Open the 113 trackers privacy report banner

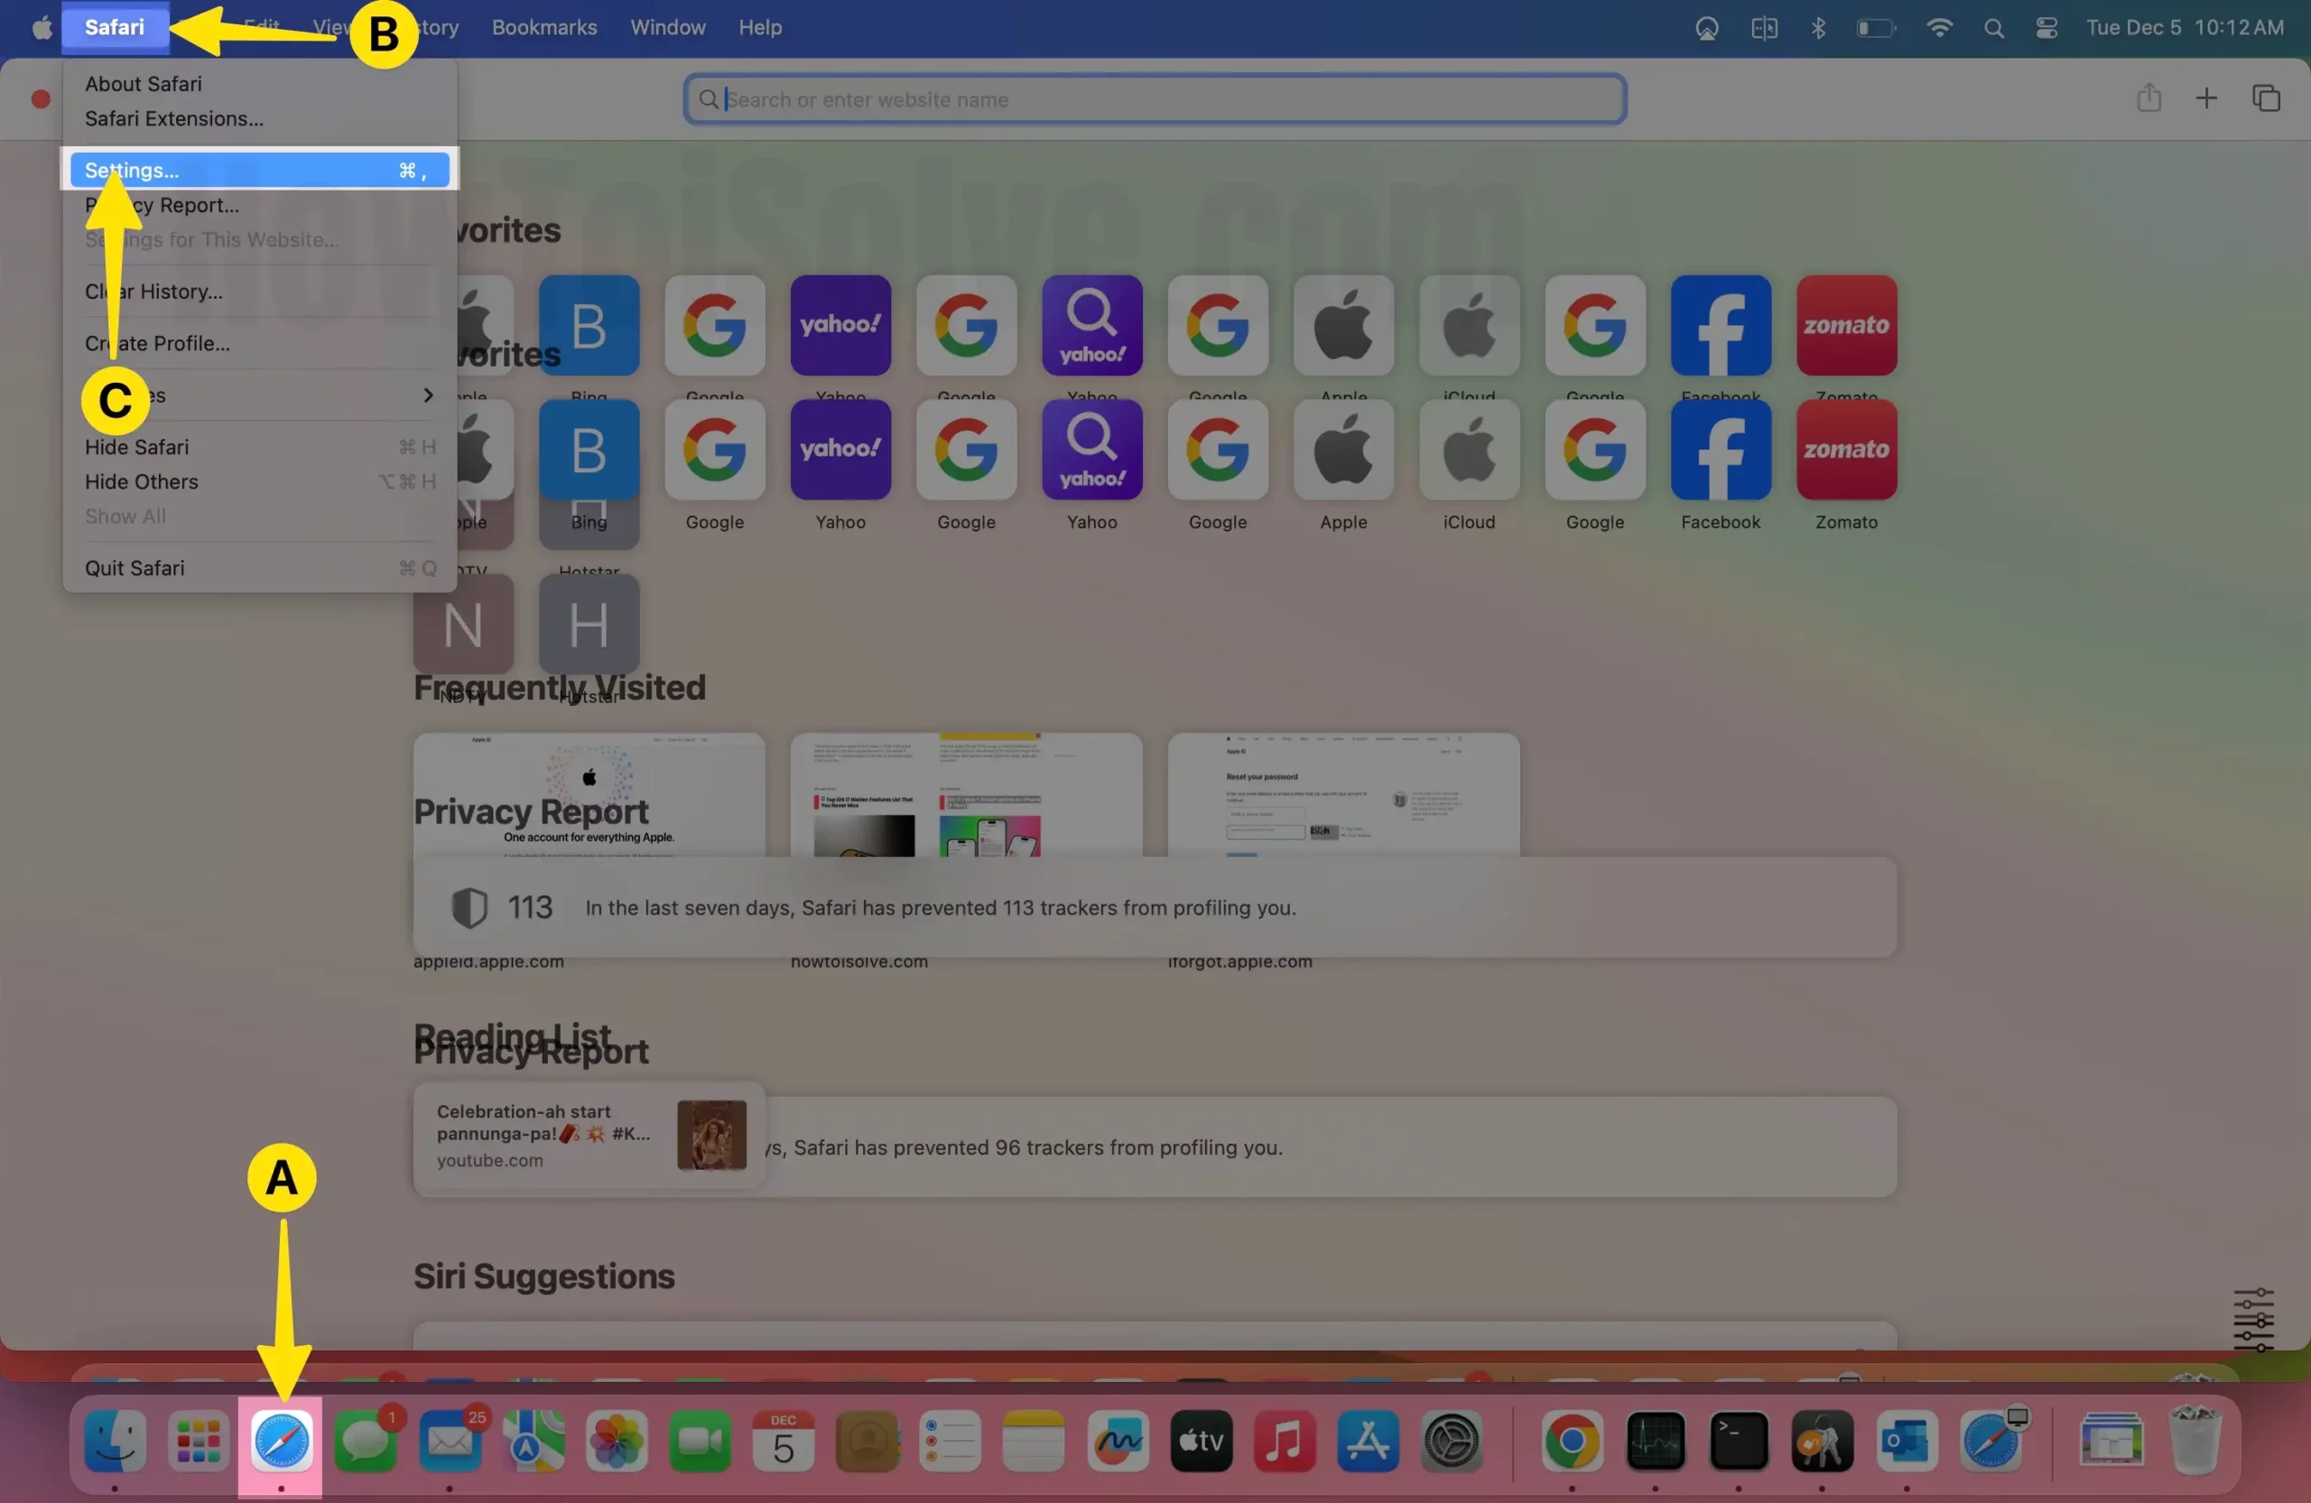pyautogui.click(x=1155, y=908)
